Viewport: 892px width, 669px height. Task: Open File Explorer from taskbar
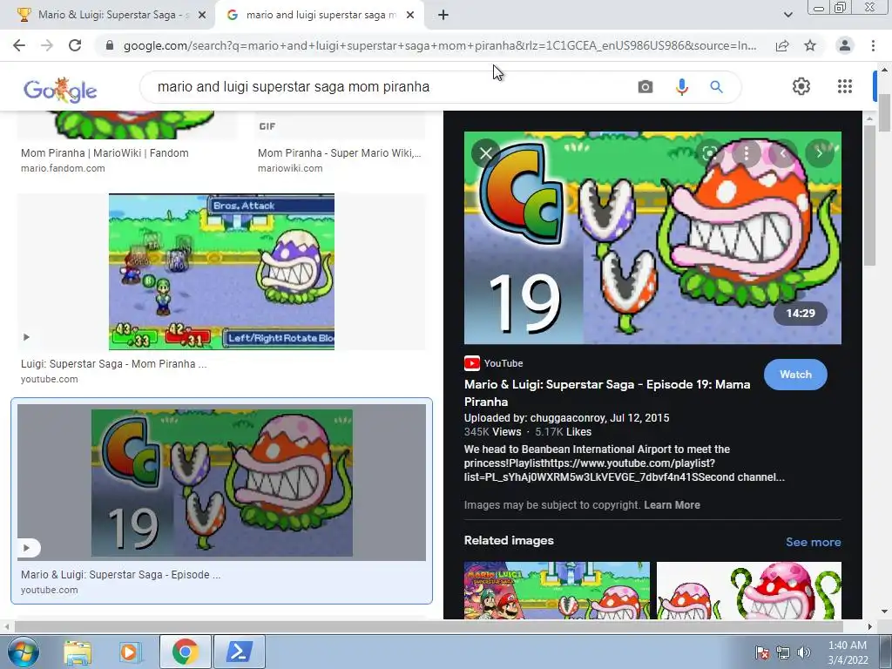(x=78, y=652)
